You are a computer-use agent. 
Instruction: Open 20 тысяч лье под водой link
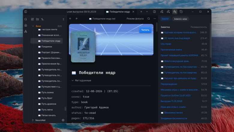click(x=177, y=38)
